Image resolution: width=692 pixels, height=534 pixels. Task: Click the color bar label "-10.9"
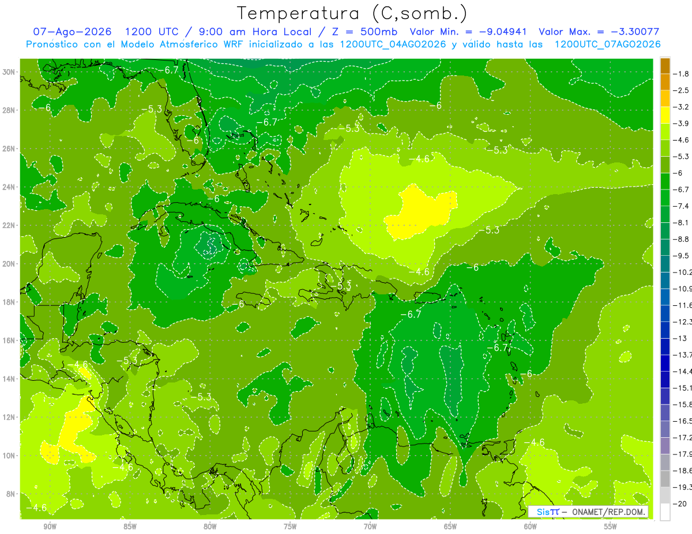pyautogui.click(x=683, y=289)
